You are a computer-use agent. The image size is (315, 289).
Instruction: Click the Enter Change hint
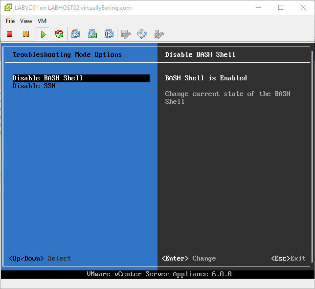[x=189, y=258]
